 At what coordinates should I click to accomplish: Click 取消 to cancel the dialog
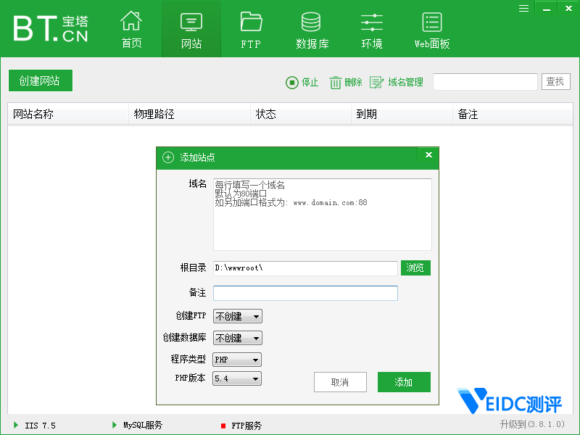339,382
